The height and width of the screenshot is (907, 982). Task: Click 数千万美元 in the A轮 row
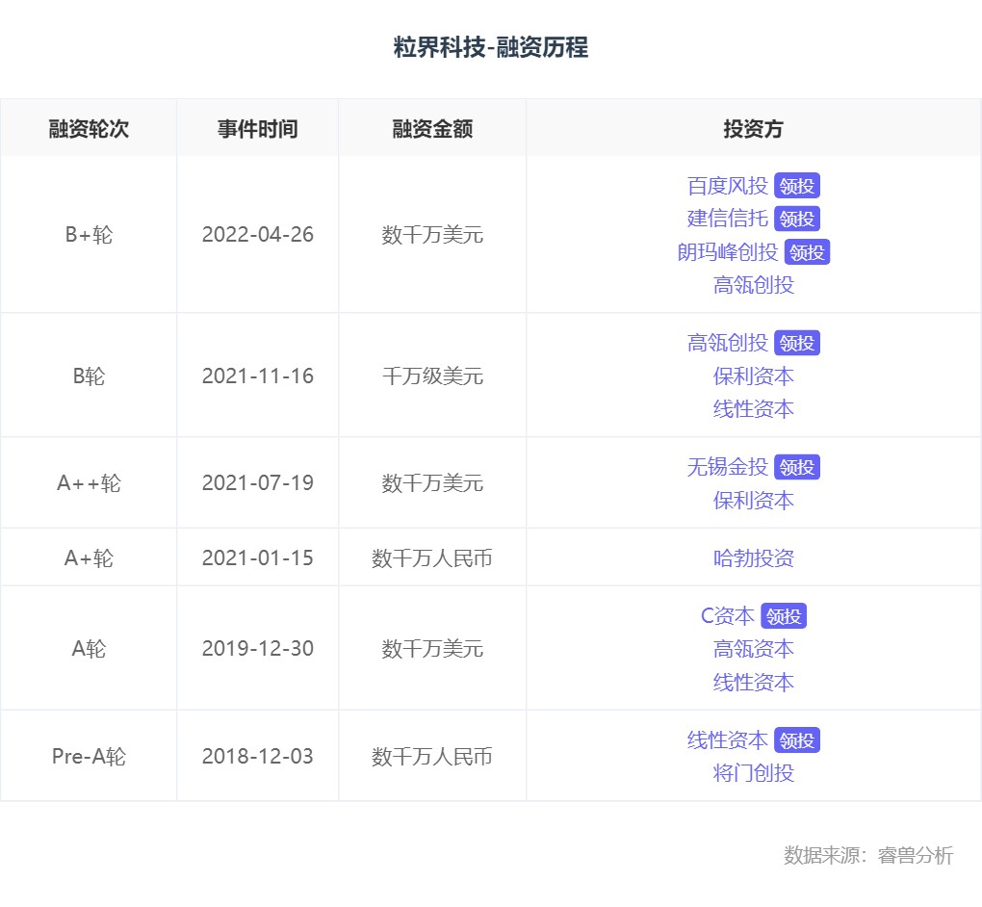click(x=432, y=649)
